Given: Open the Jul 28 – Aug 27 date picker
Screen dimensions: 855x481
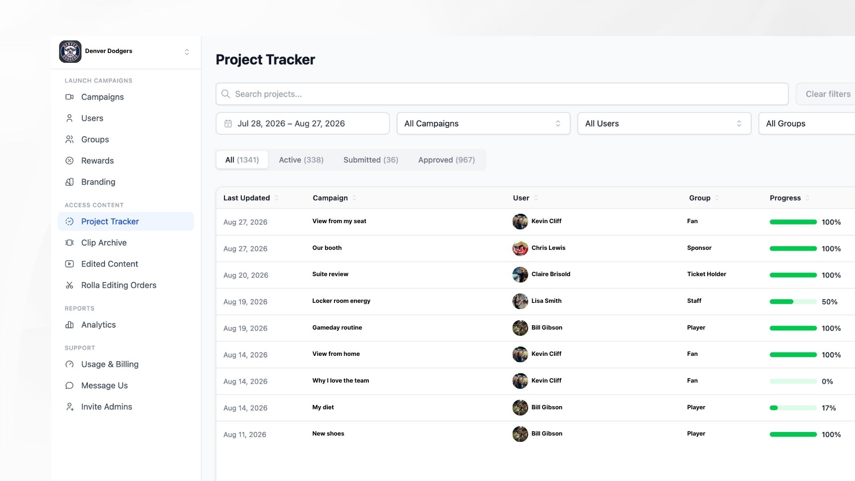Looking at the screenshot, I should click(302, 123).
